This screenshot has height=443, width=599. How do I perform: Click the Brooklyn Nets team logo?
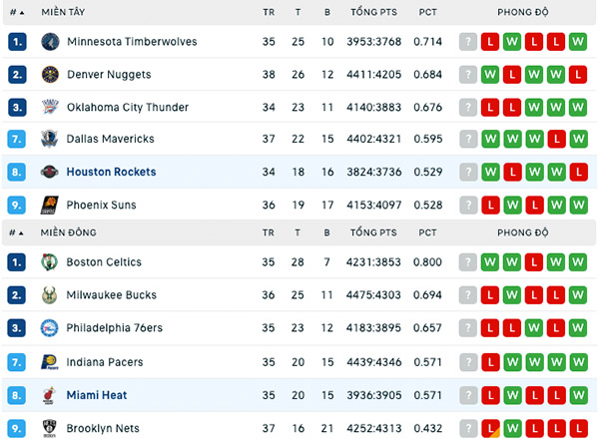pyautogui.click(x=49, y=428)
